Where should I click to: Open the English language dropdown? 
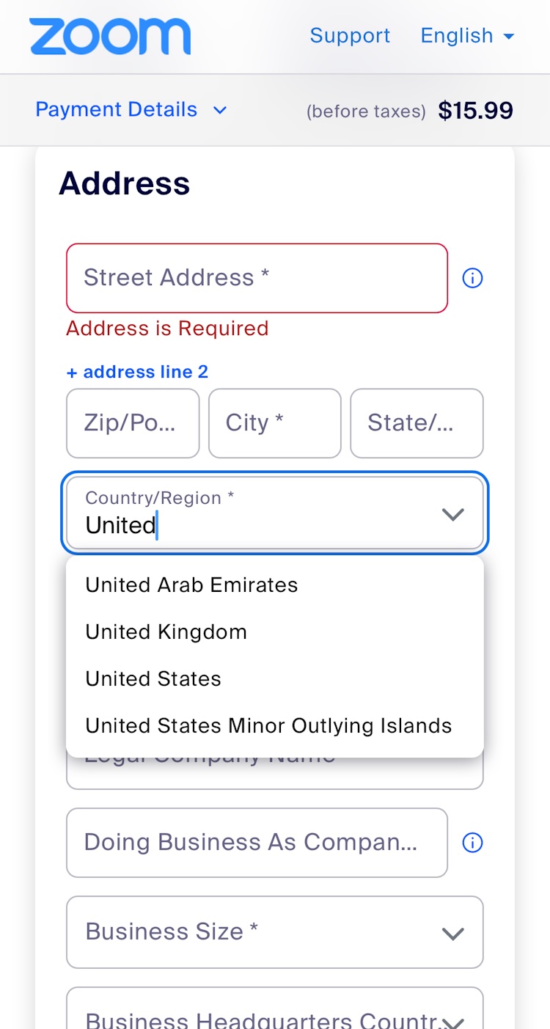[x=467, y=36]
